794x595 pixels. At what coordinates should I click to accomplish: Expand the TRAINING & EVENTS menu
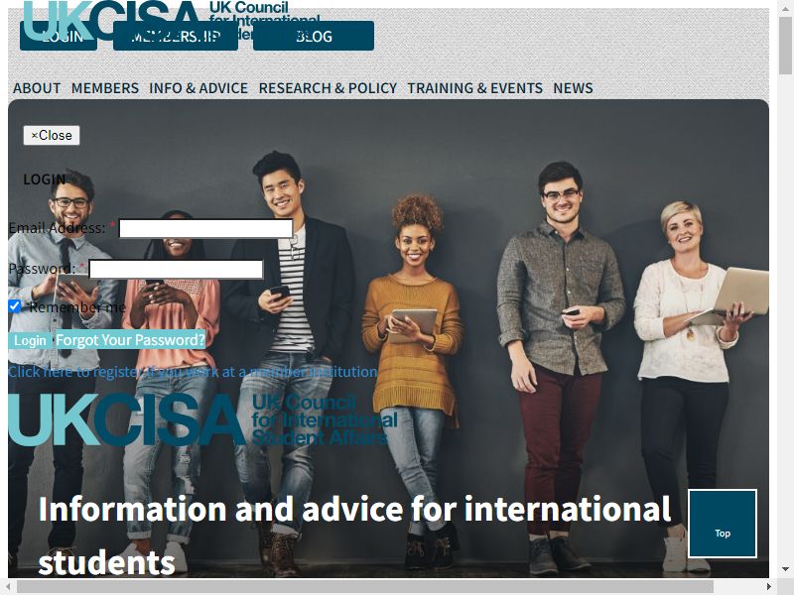(475, 88)
